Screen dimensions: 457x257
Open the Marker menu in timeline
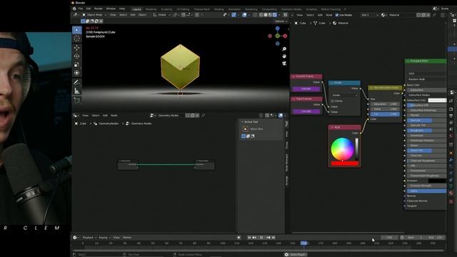click(x=127, y=238)
